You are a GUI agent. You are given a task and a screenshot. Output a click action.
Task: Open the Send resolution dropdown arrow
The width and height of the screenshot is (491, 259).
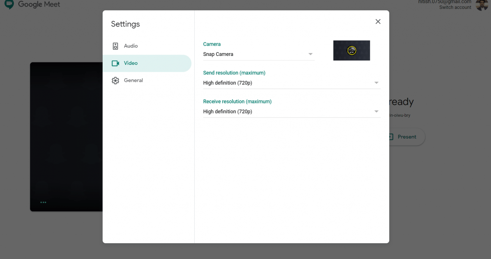(x=376, y=83)
